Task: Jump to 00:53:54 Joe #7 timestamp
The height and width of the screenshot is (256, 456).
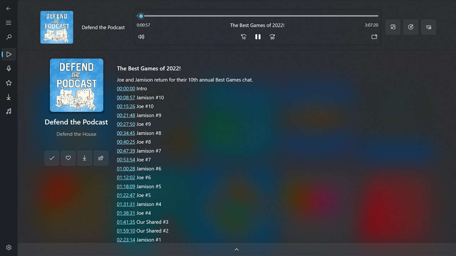Action: point(126,160)
